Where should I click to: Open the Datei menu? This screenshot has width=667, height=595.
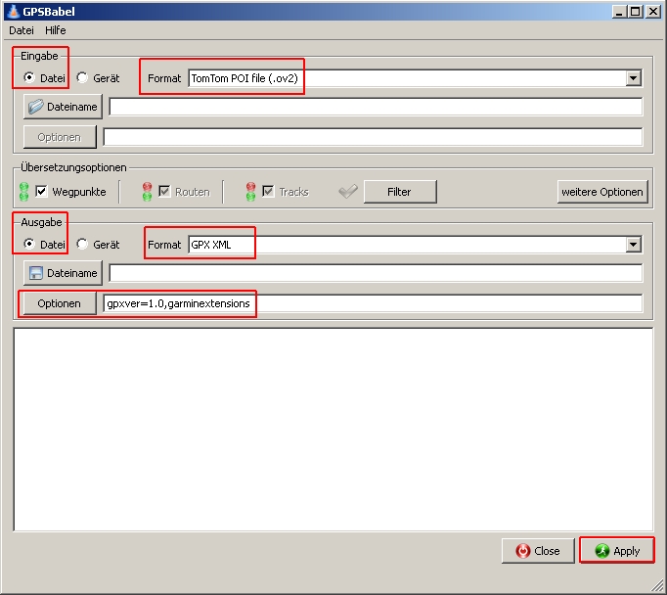point(22,30)
